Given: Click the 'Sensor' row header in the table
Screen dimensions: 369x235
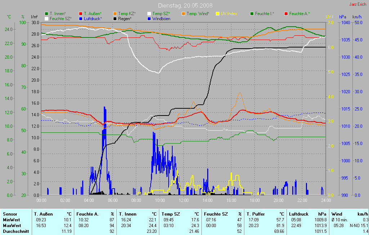Looking at the screenshot, I should tap(10, 214).
